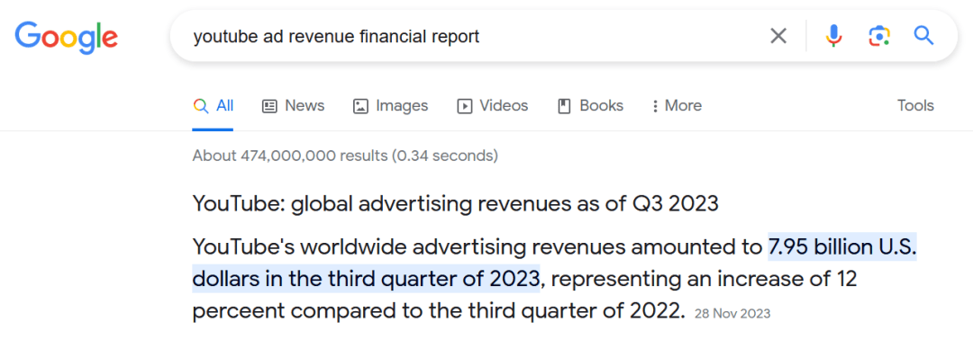Image resolution: width=973 pixels, height=340 pixels.
Task: Click the picture icon of the Images tab
Action: 360,106
